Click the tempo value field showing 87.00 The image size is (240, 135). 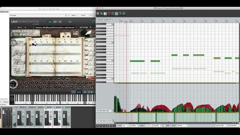click(79, 92)
